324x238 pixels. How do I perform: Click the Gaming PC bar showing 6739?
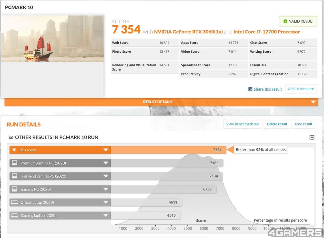click(x=164, y=189)
